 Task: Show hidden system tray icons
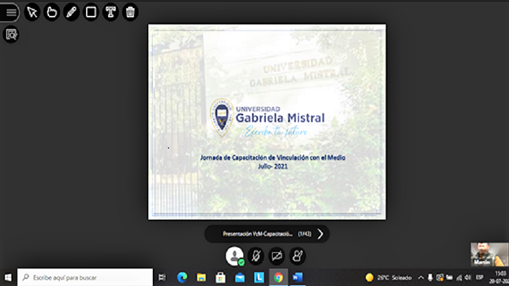[x=421, y=278]
